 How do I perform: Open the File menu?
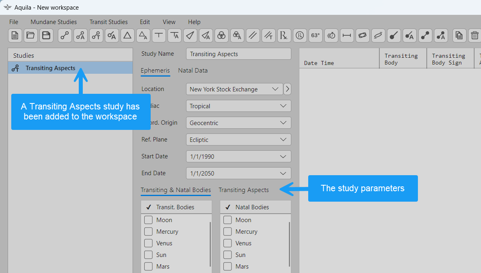14,22
